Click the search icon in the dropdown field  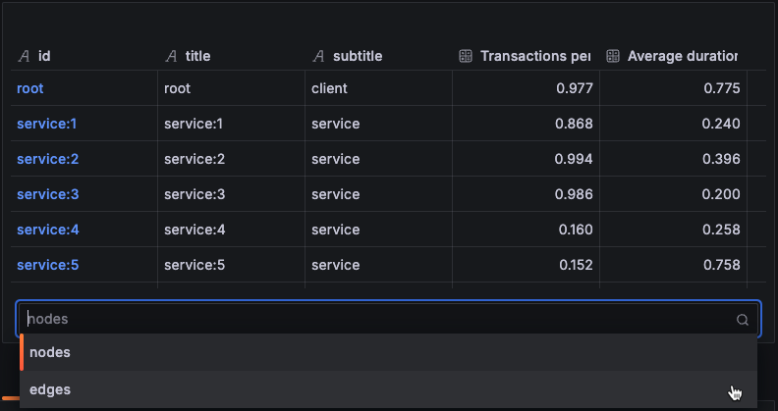[743, 320]
